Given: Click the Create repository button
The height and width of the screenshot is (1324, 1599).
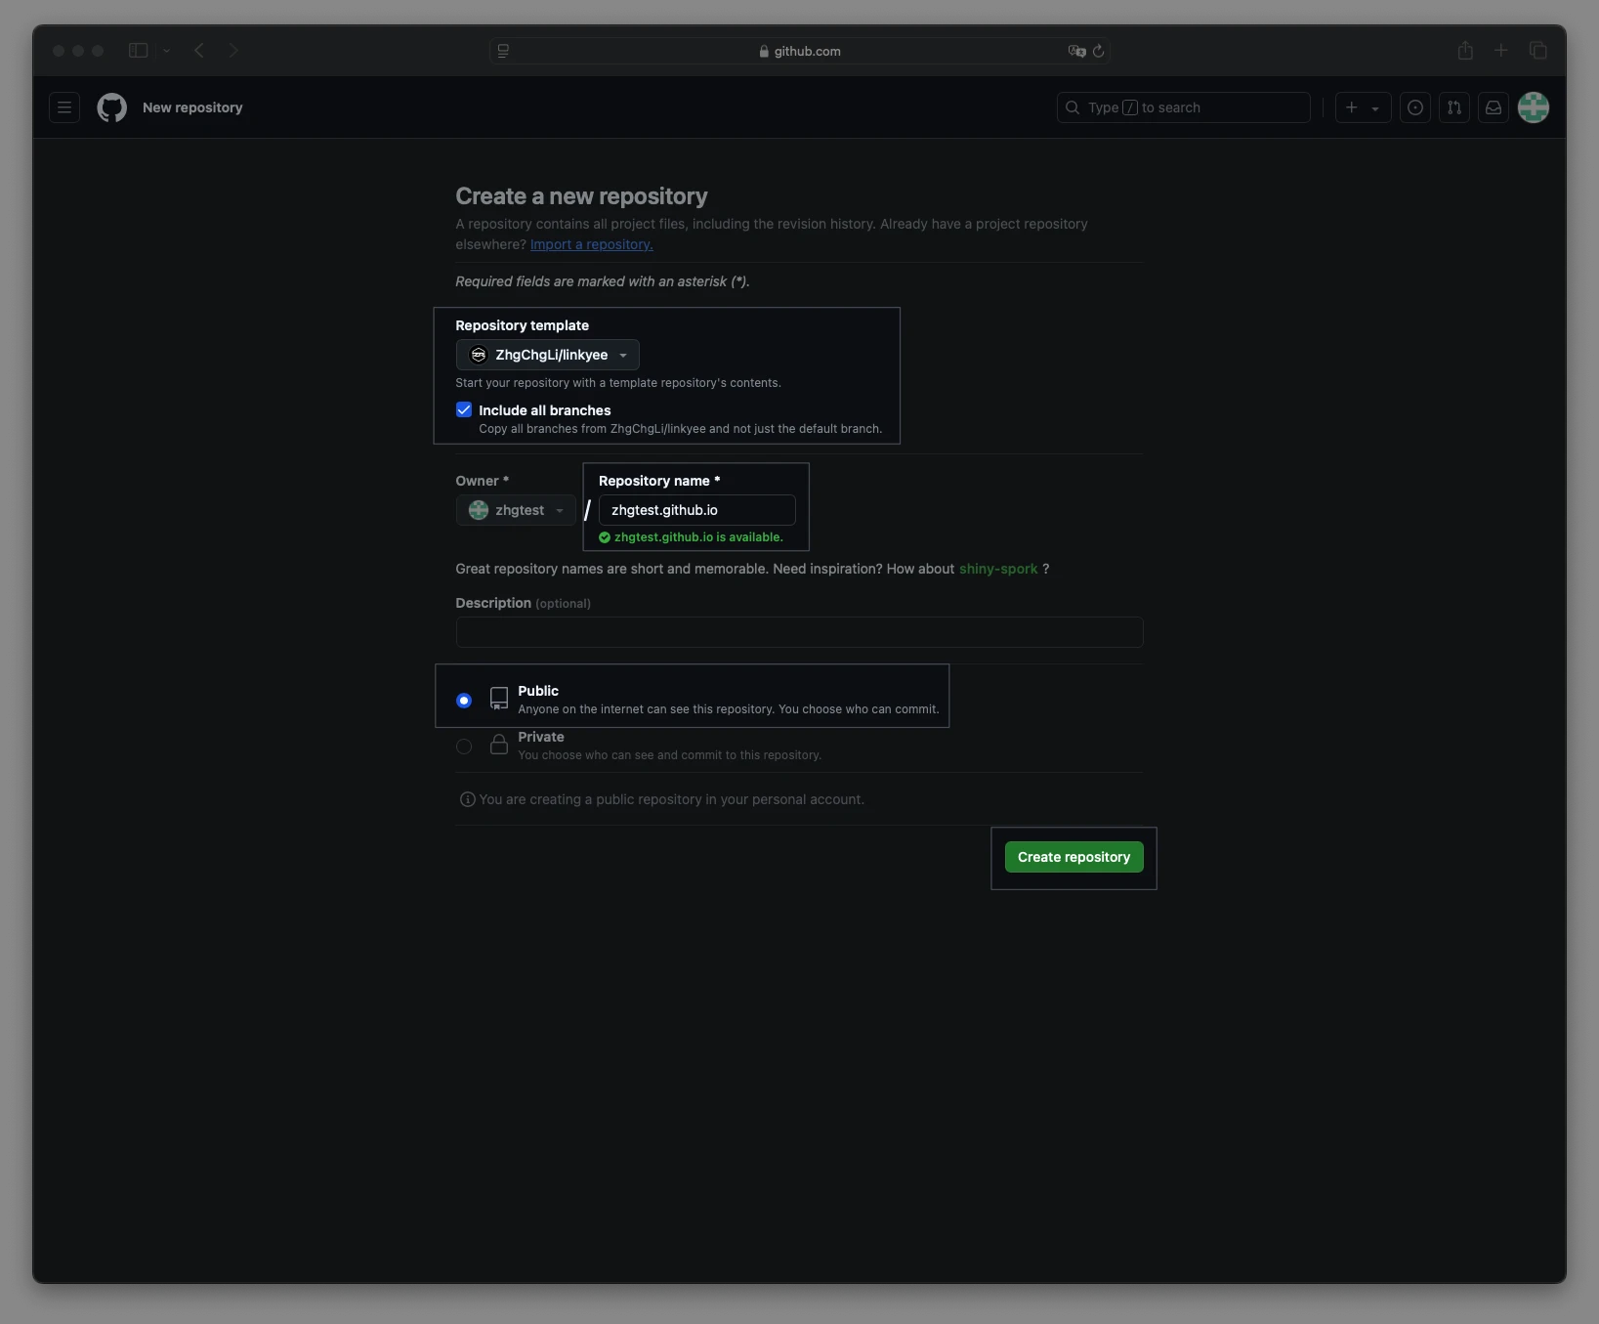Looking at the screenshot, I should coord(1074,857).
